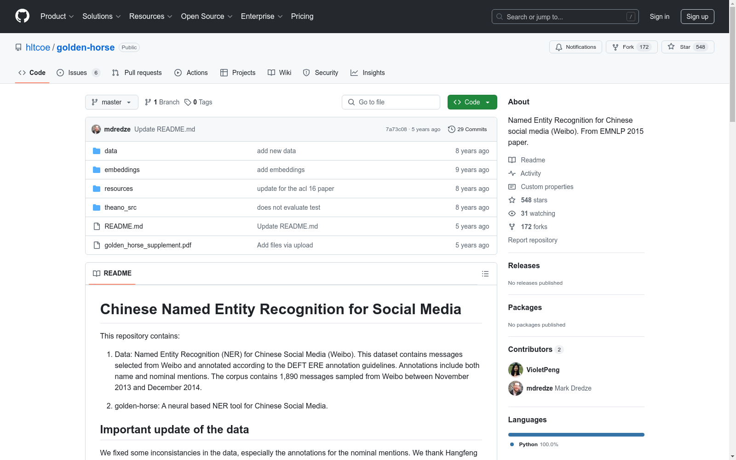Click VioletPeng's avatar thumbnail
The height and width of the screenshot is (460, 736).
click(516, 370)
